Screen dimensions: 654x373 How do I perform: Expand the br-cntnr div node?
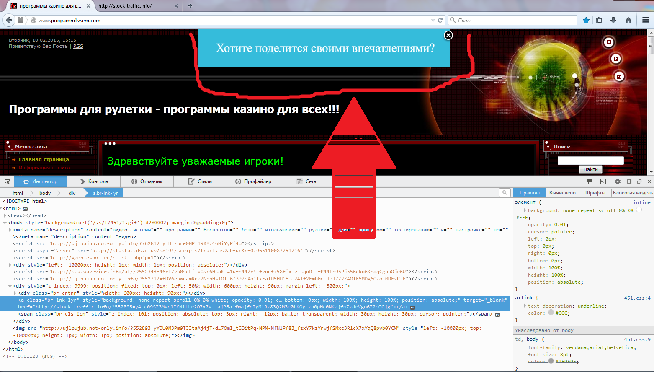15,293
